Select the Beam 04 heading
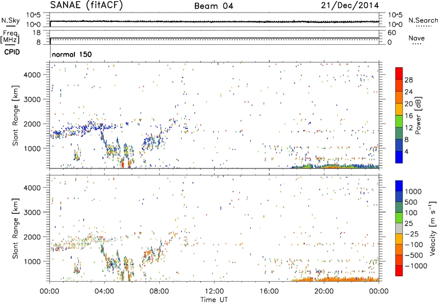 point(214,6)
